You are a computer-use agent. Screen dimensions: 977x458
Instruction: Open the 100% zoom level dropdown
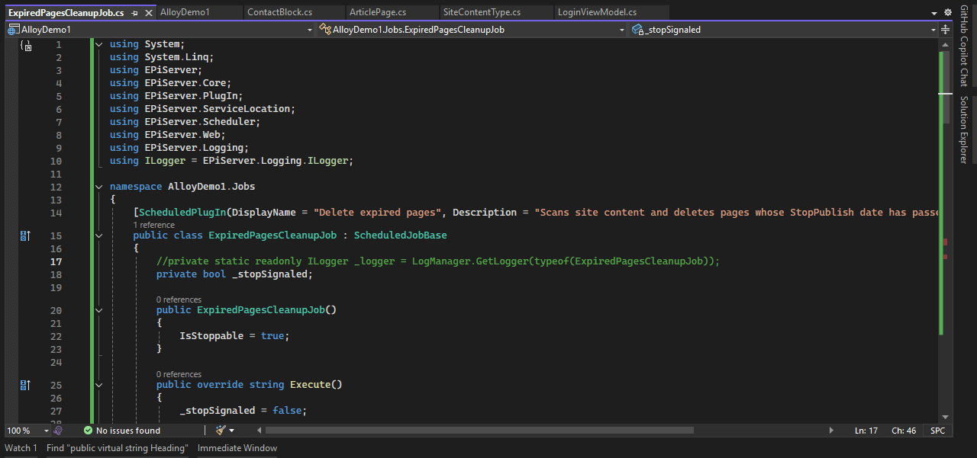click(25, 430)
